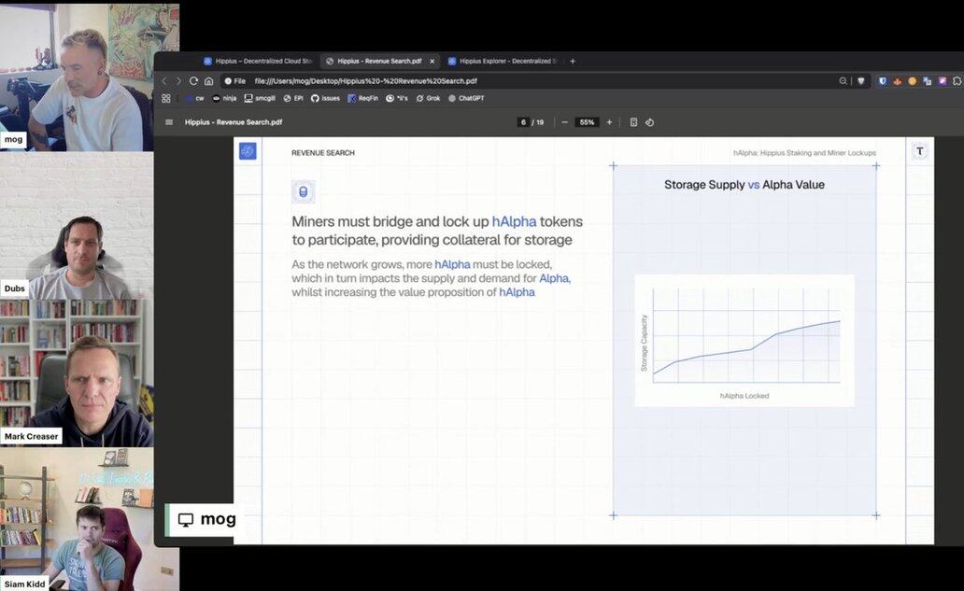Toggle the PDF sidebar menu
The image size is (964, 591).
point(169,122)
